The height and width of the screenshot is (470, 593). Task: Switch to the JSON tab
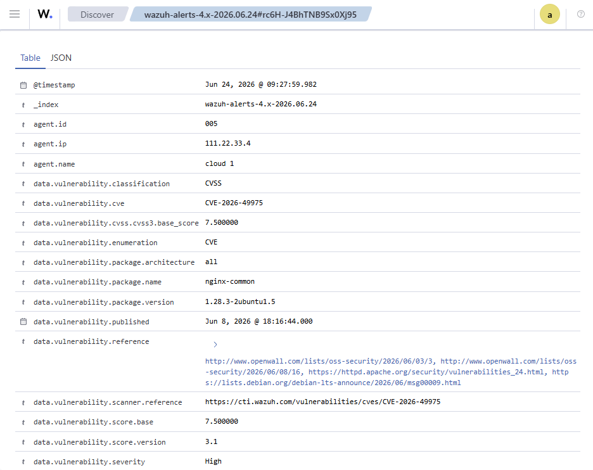click(x=61, y=58)
